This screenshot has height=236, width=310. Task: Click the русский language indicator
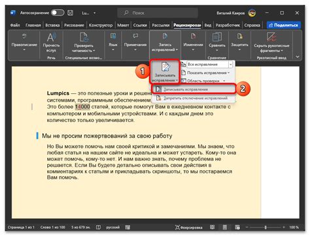point(113,228)
